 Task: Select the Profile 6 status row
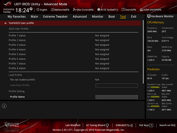[x=73, y=59]
